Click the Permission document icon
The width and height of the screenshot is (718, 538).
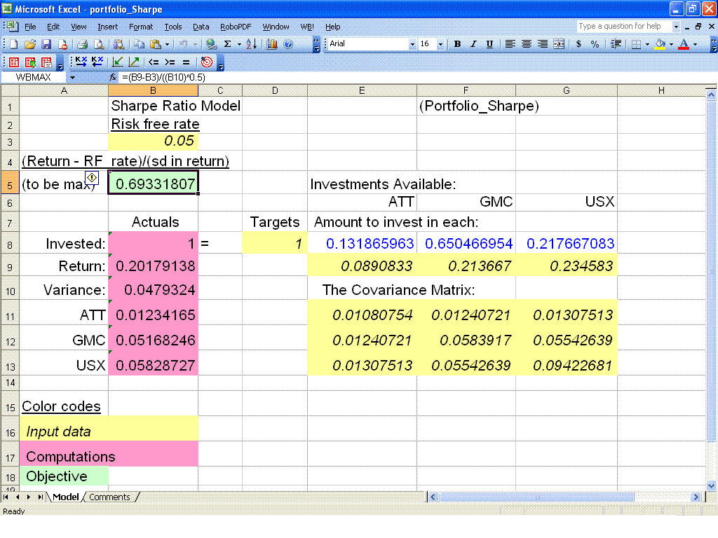click(x=62, y=44)
